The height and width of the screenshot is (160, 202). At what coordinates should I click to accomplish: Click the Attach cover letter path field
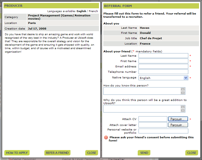153,125
